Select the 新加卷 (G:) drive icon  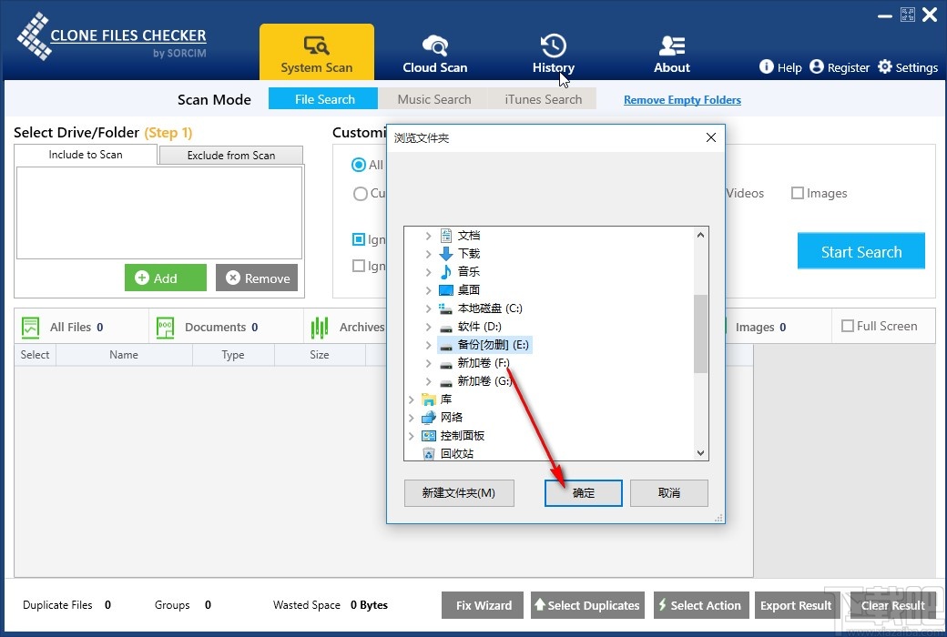(x=445, y=382)
